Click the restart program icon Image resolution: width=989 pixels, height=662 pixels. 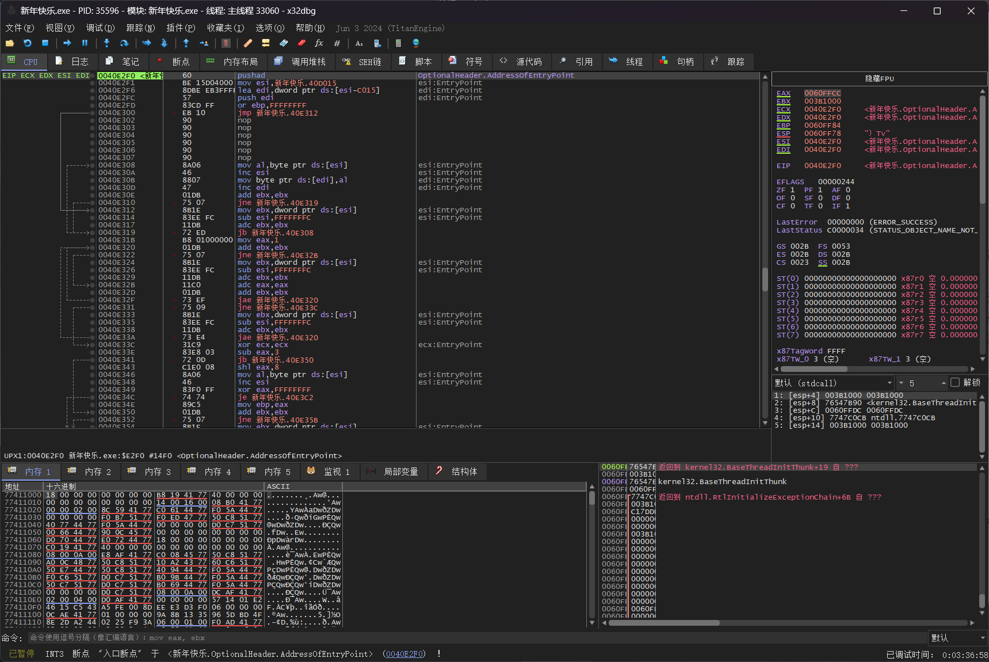[x=27, y=43]
